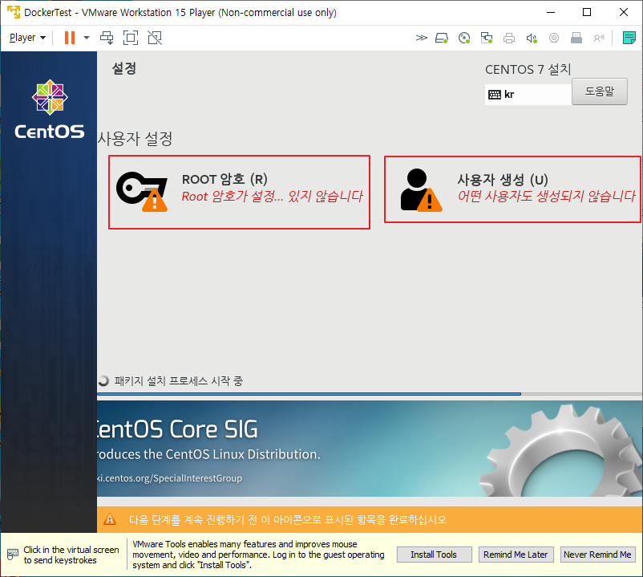This screenshot has height=577, width=643.
Task: Click the '어떤 사용자도 생성되지 않습니다' text
Action: [547, 196]
